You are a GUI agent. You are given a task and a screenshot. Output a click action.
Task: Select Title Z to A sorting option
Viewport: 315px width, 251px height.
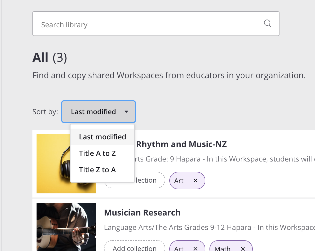click(x=98, y=170)
